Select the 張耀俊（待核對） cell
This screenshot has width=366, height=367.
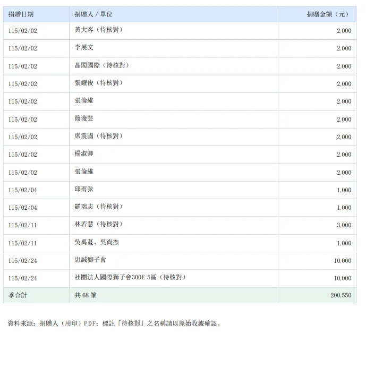(x=174, y=84)
